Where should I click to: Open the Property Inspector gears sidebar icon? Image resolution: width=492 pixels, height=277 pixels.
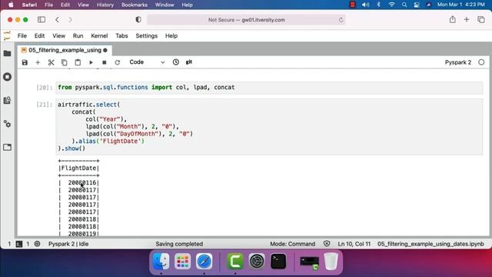pyautogui.click(x=8, y=124)
